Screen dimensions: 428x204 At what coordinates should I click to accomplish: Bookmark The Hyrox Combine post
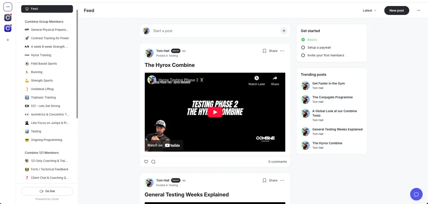pos(264,51)
